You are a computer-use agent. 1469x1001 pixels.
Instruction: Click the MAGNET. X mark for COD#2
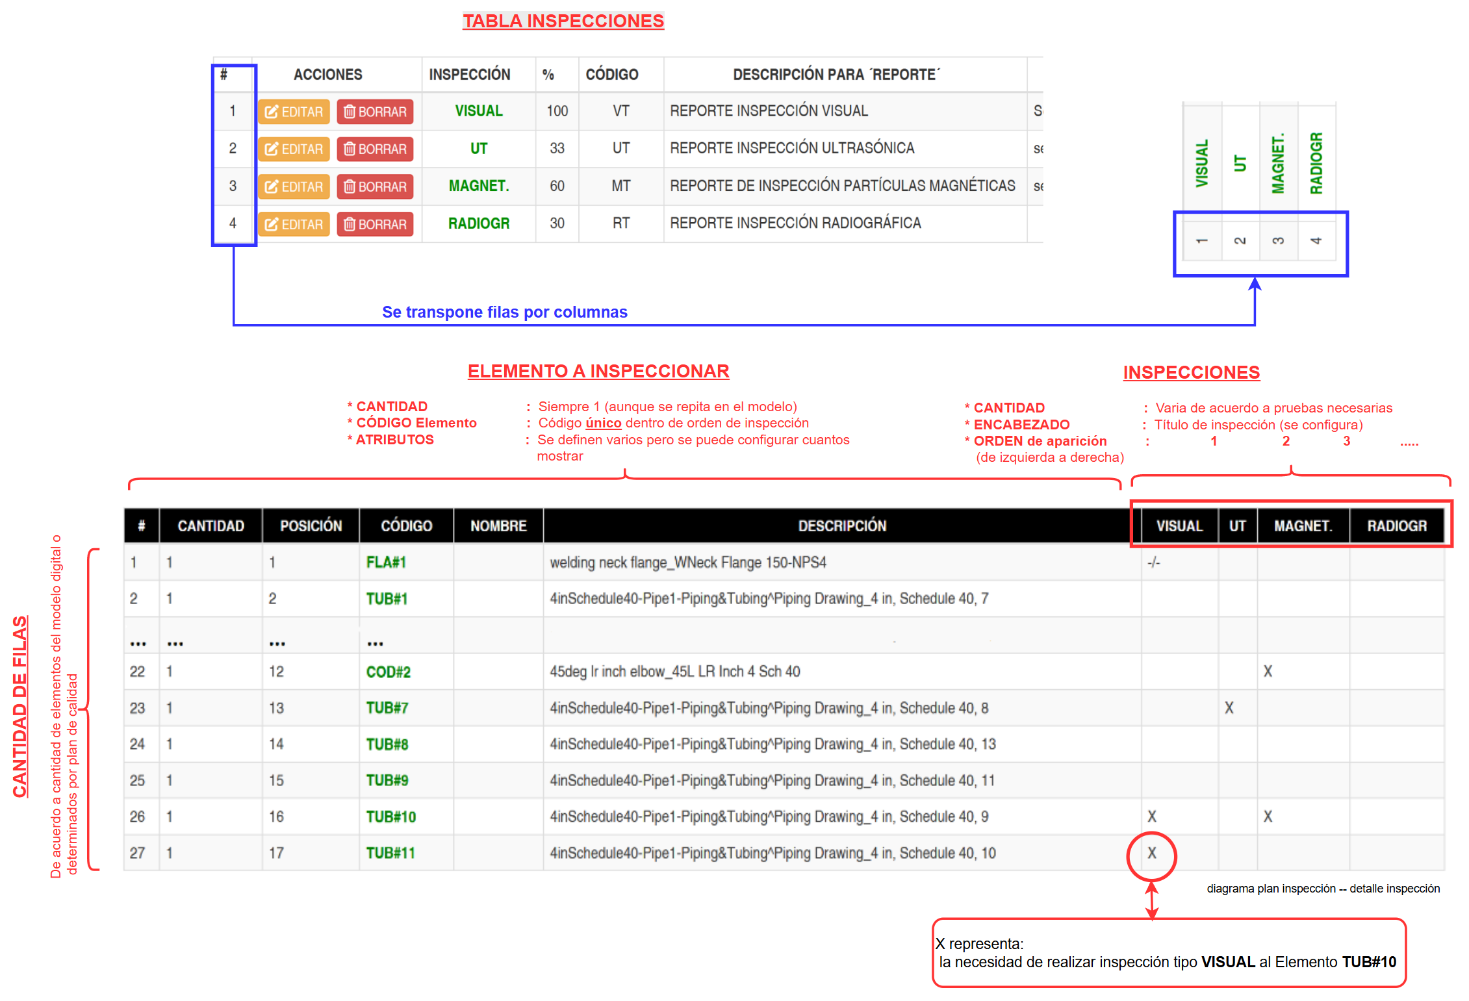1268,672
